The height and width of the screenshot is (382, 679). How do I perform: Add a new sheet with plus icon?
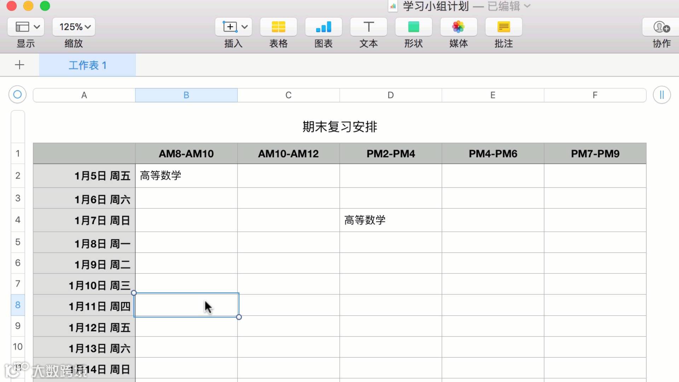point(19,65)
